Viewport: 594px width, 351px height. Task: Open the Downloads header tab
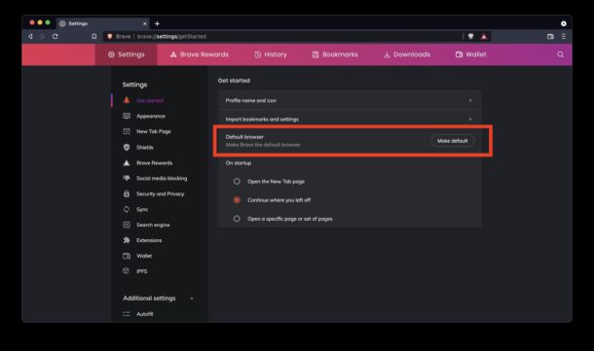(x=407, y=54)
